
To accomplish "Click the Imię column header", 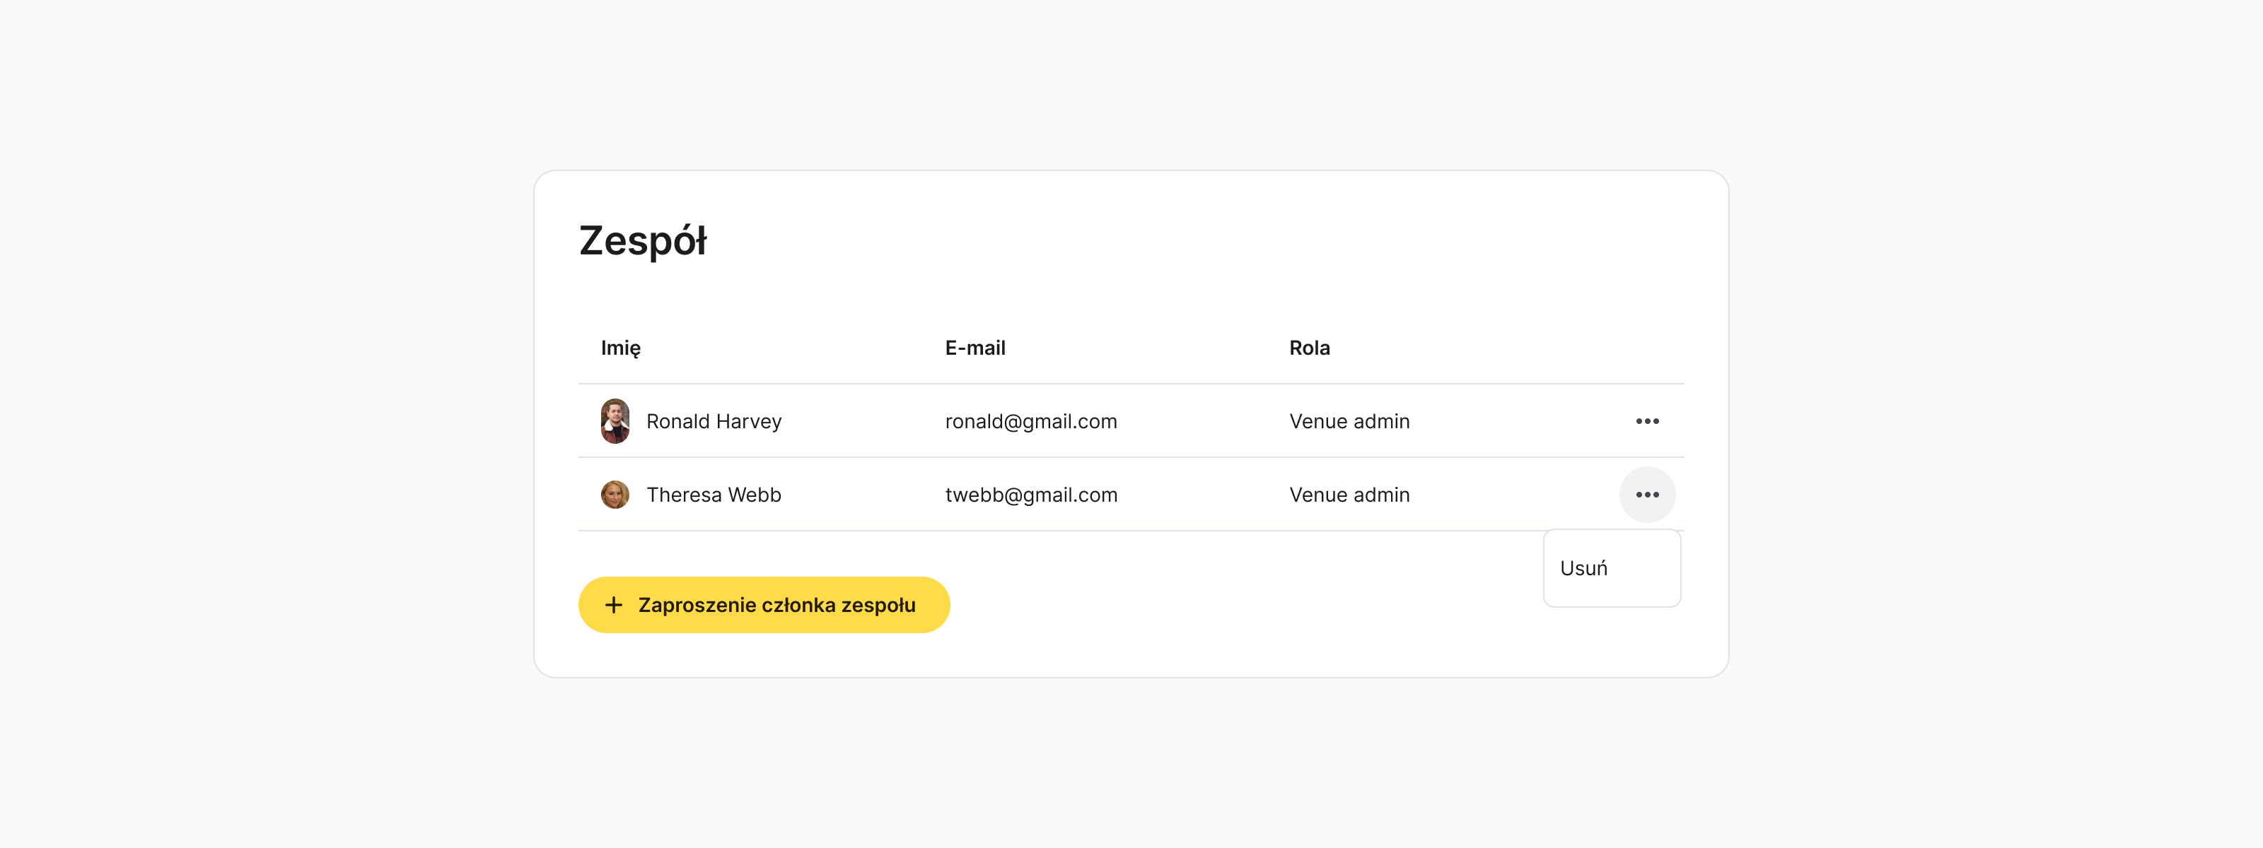I will pos(620,348).
